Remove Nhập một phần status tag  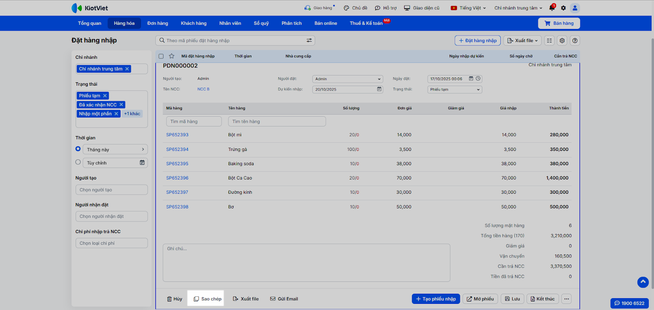116,114
